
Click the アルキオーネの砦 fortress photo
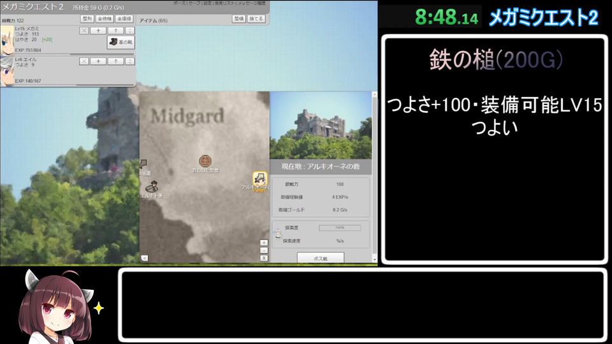coord(321,125)
